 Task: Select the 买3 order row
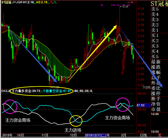point(159,46)
